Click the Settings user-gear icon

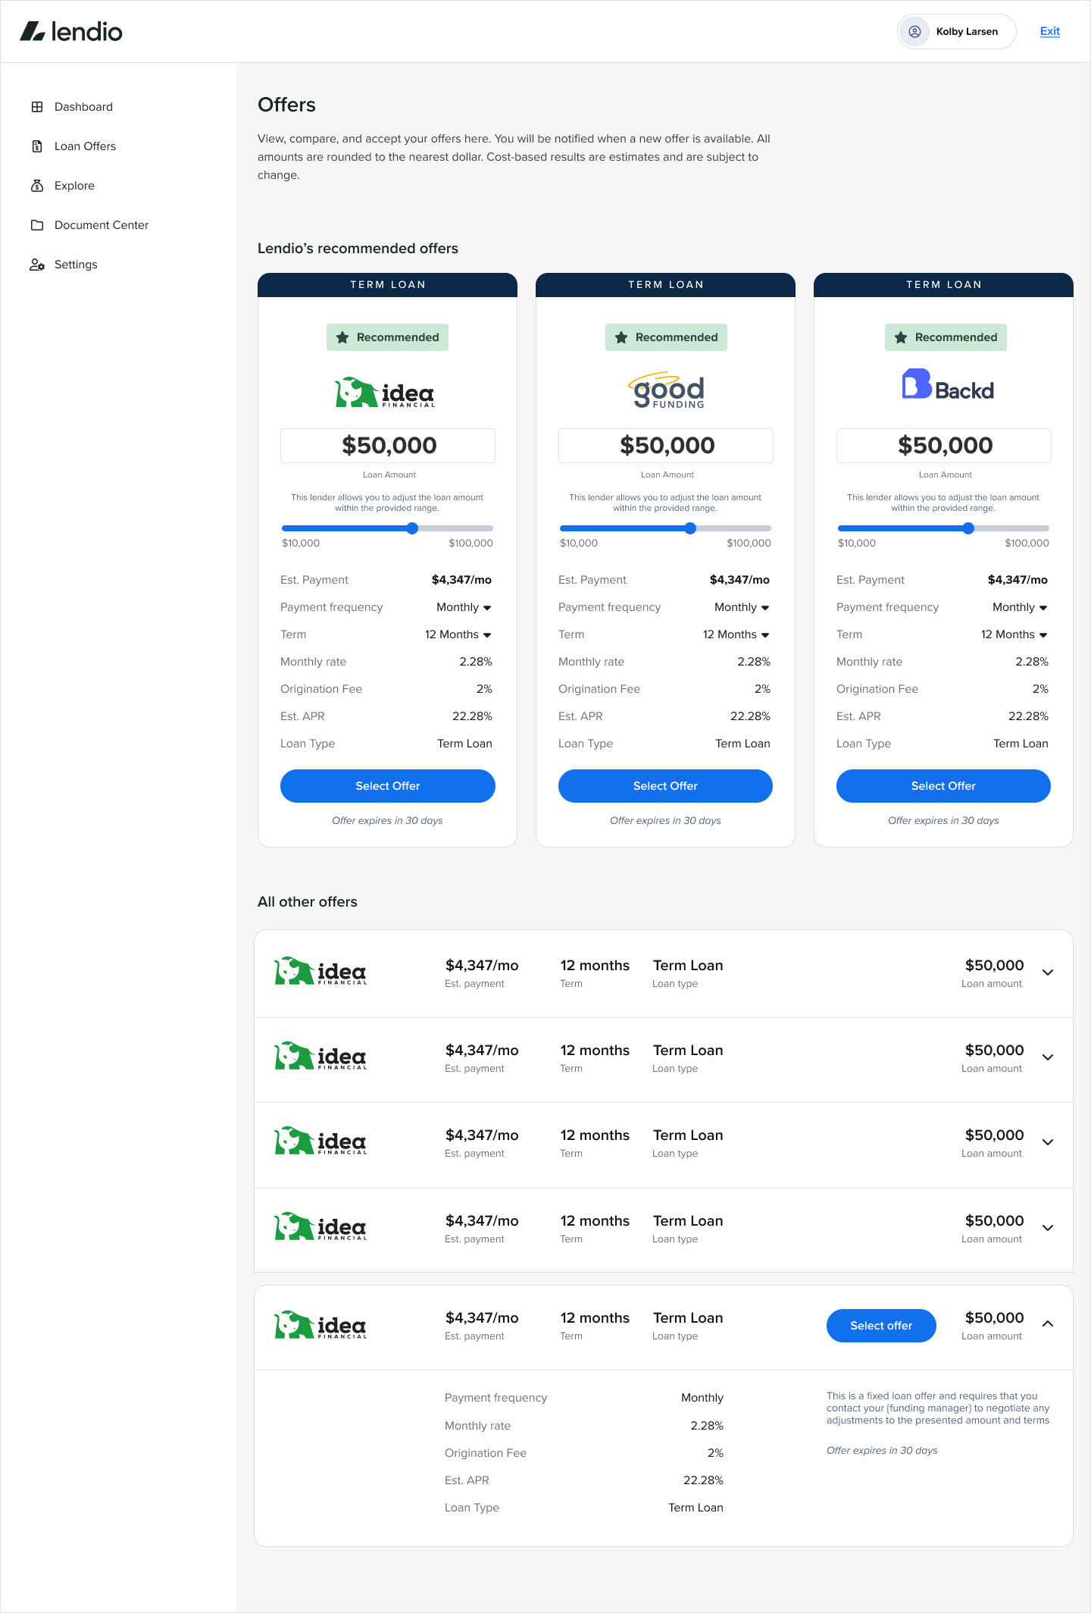[x=37, y=265]
